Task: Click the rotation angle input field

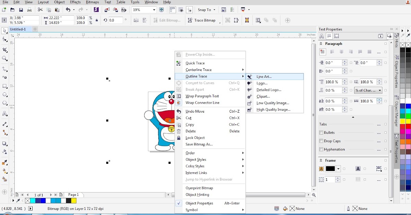Action: click(x=116, y=20)
